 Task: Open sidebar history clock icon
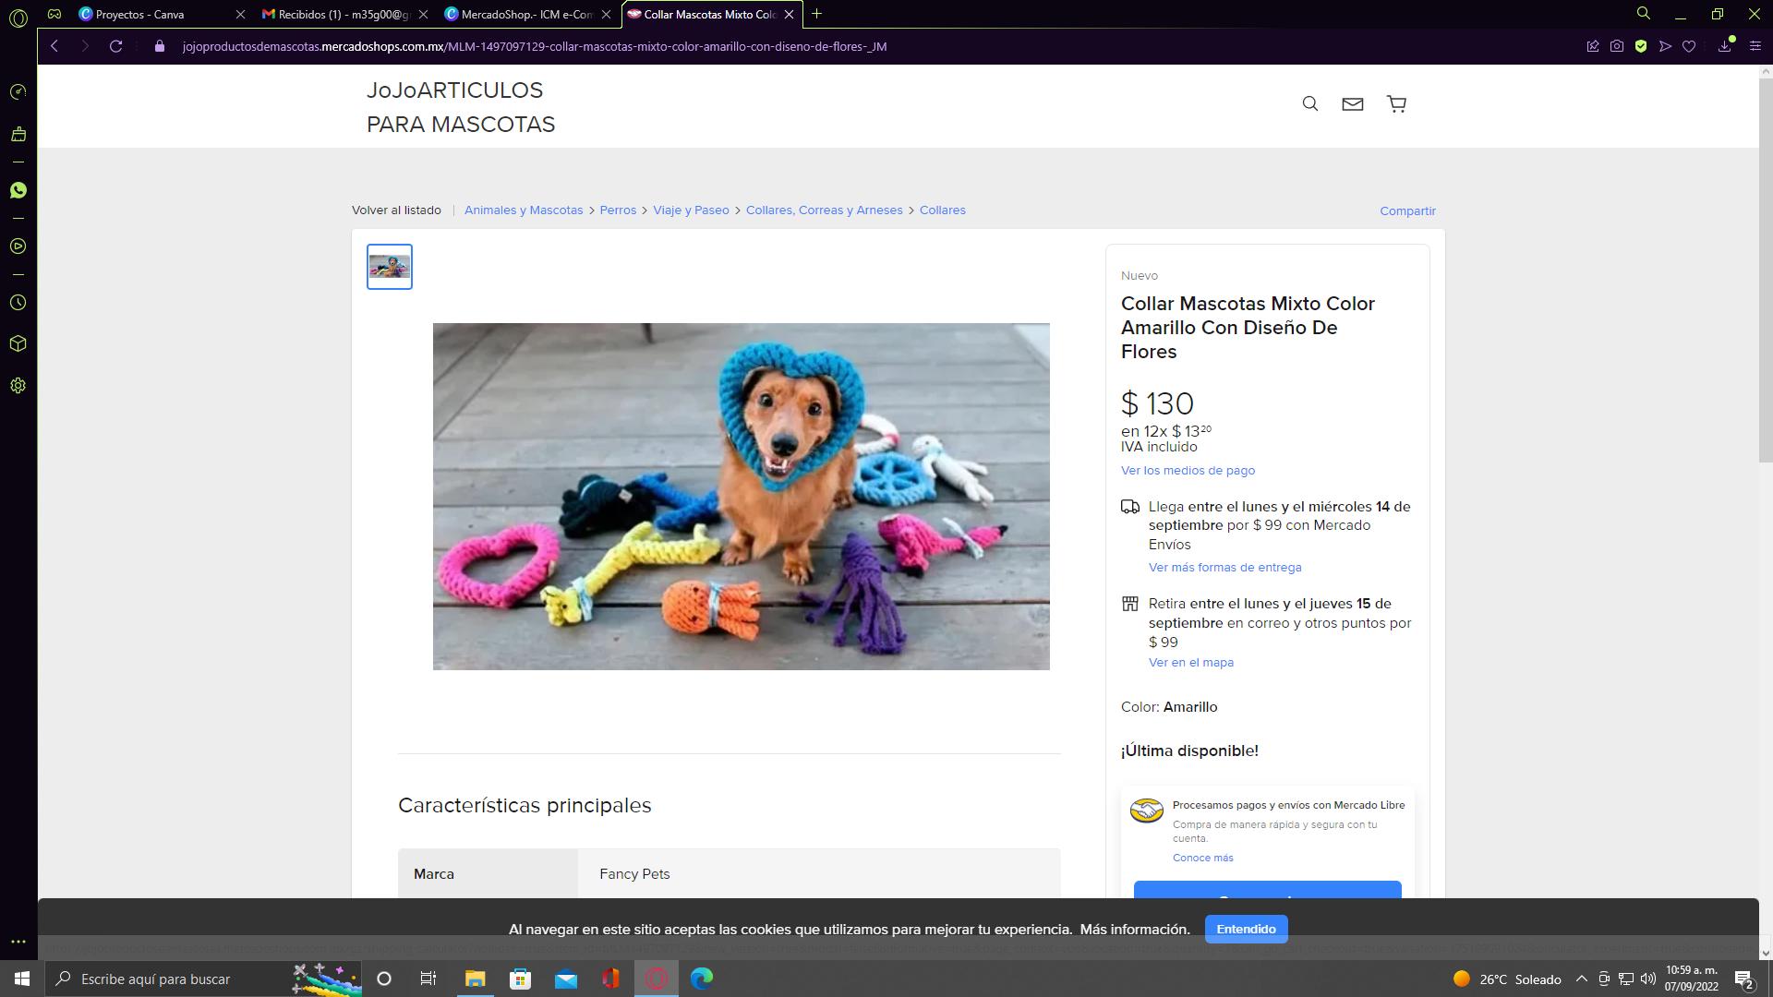[18, 303]
